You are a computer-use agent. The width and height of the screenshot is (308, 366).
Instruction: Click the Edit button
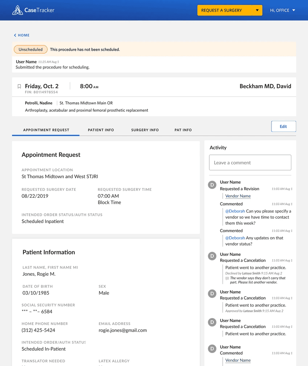click(x=283, y=126)
